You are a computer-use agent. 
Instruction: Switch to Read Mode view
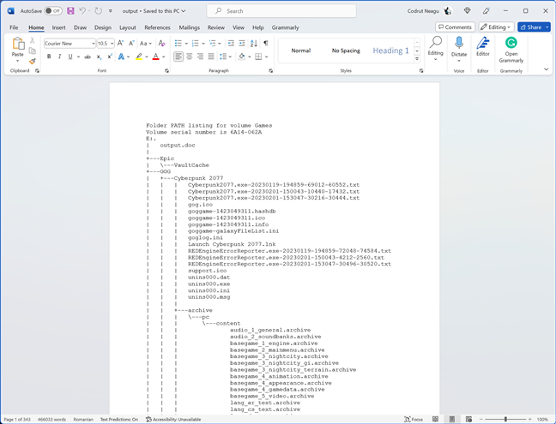click(x=435, y=420)
